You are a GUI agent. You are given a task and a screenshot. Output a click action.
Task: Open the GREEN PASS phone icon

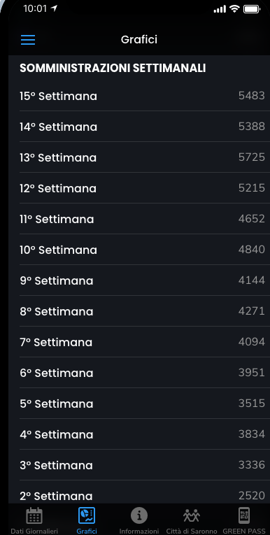pos(243,515)
